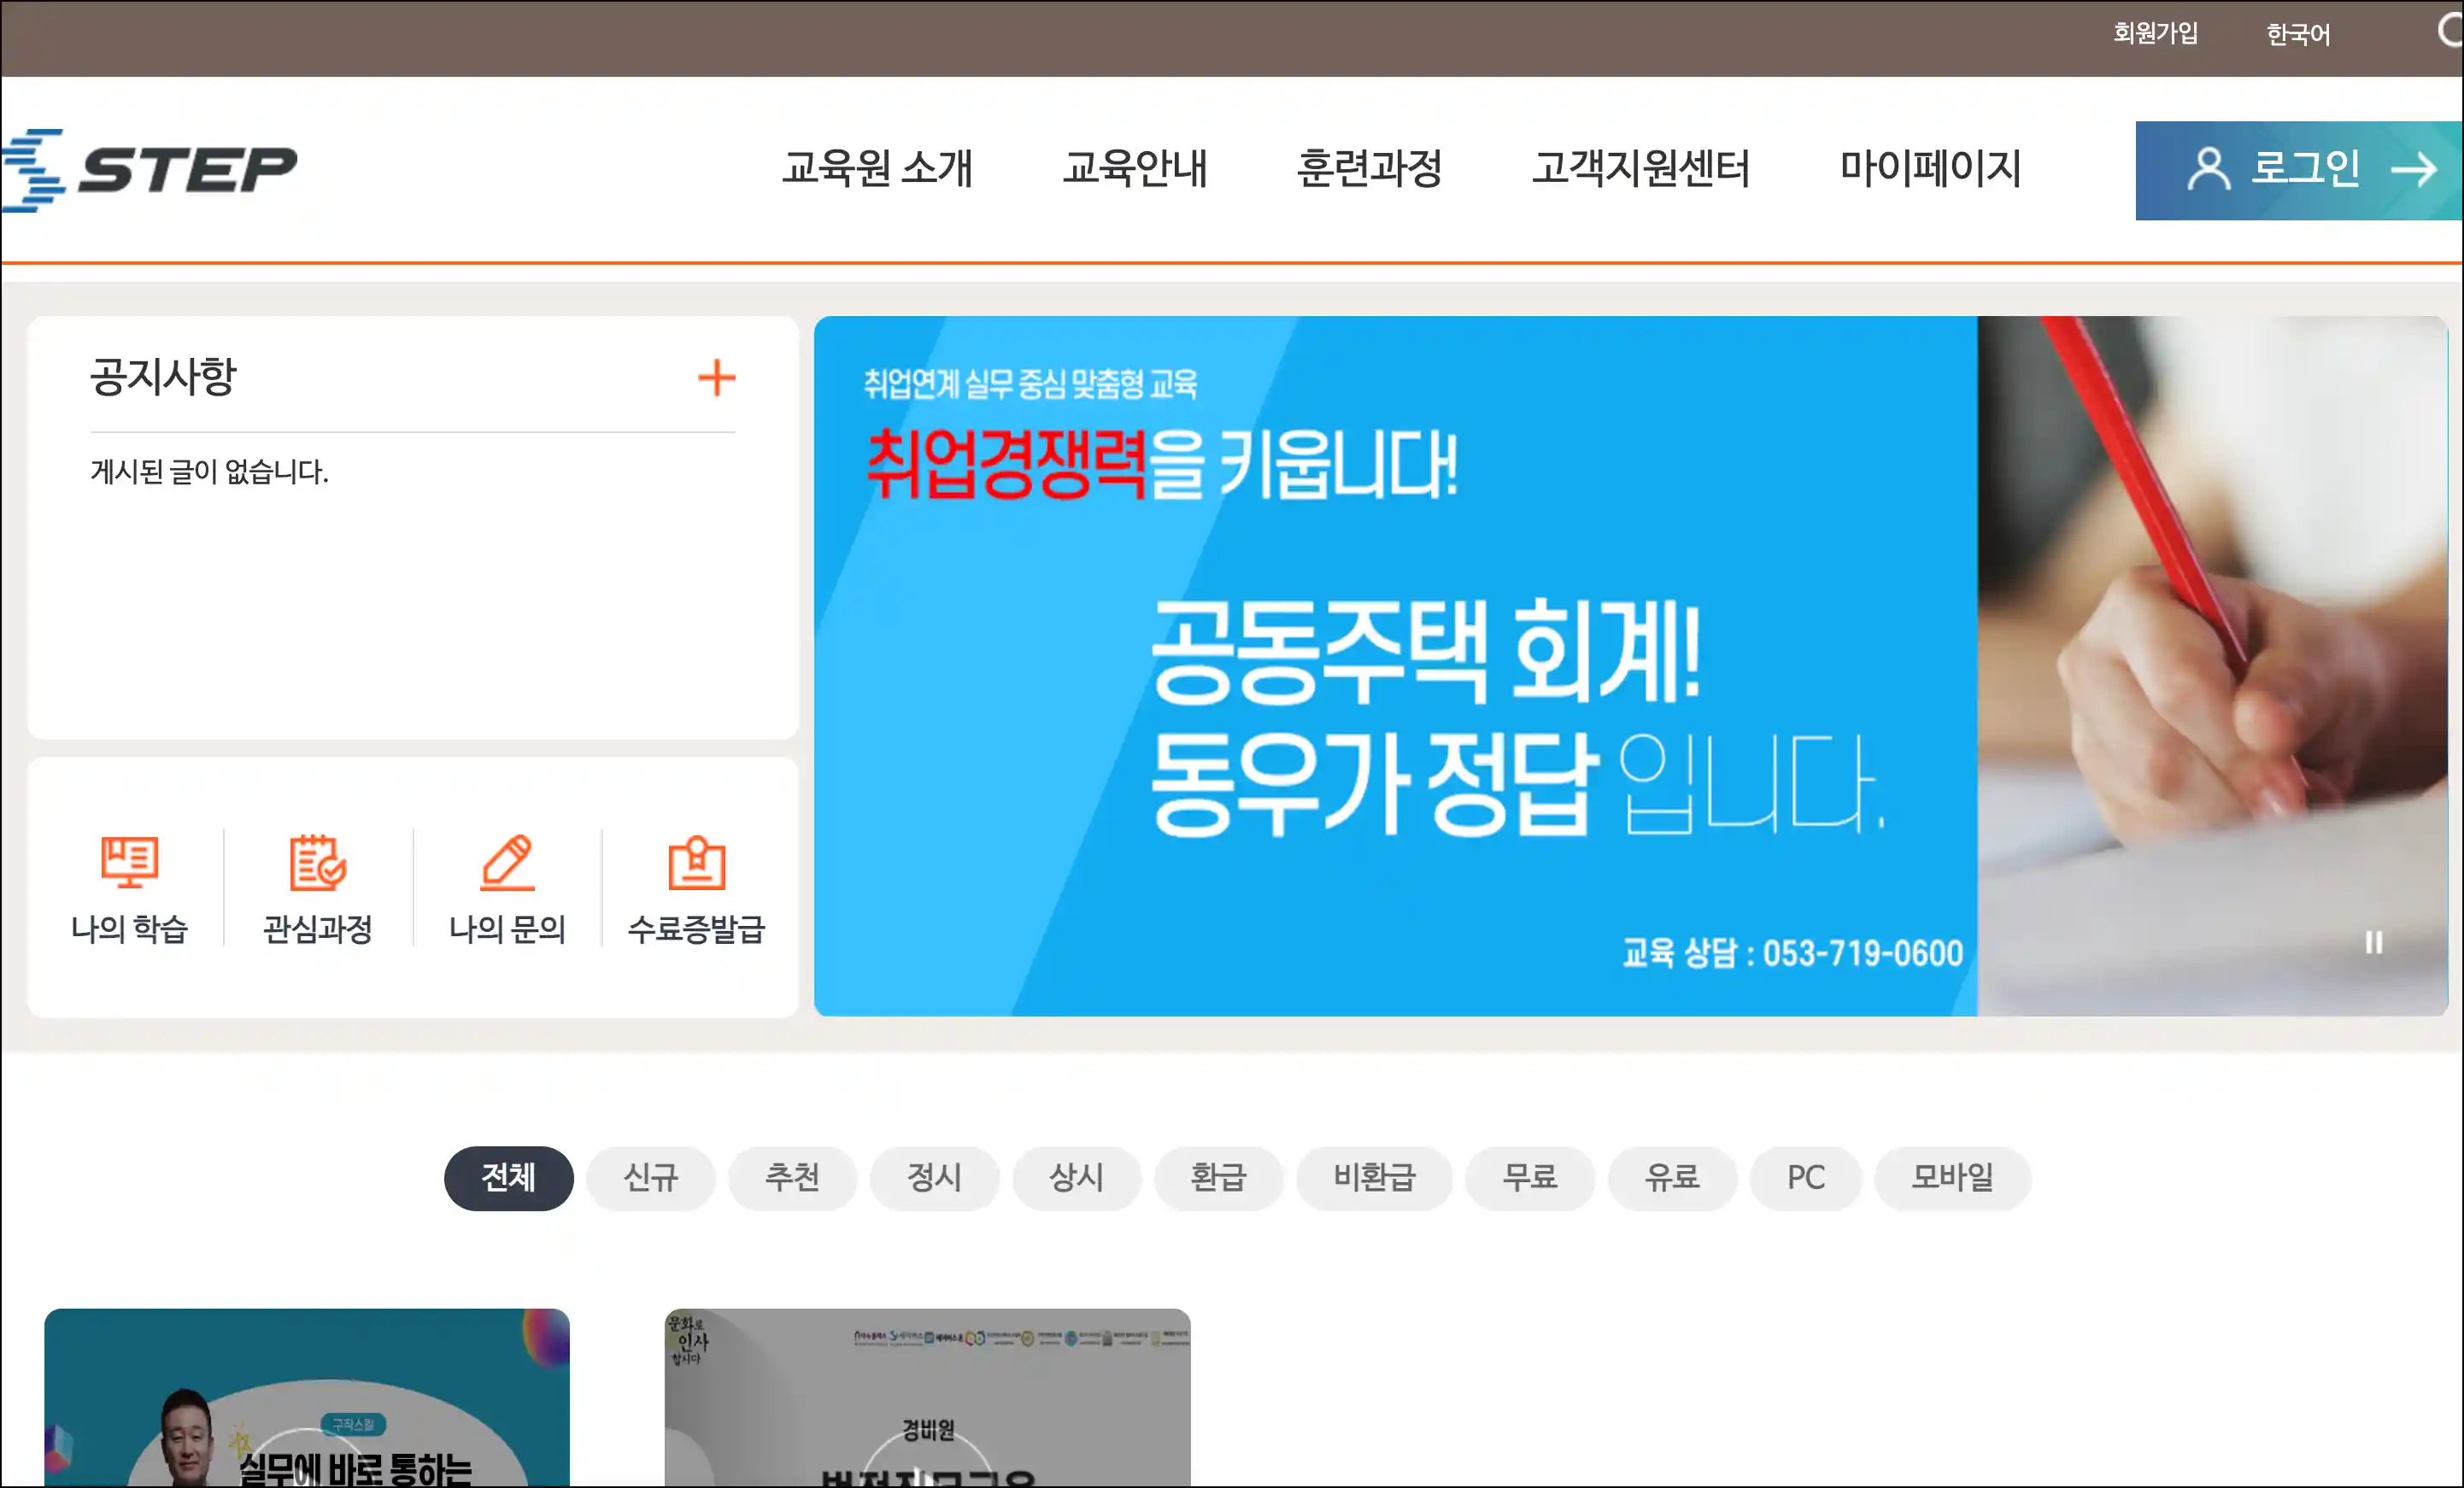This screenshot has height=1488, width=2464.
Task: Select the 모바일 filter tab
Action: (x=1952, y=1178)
